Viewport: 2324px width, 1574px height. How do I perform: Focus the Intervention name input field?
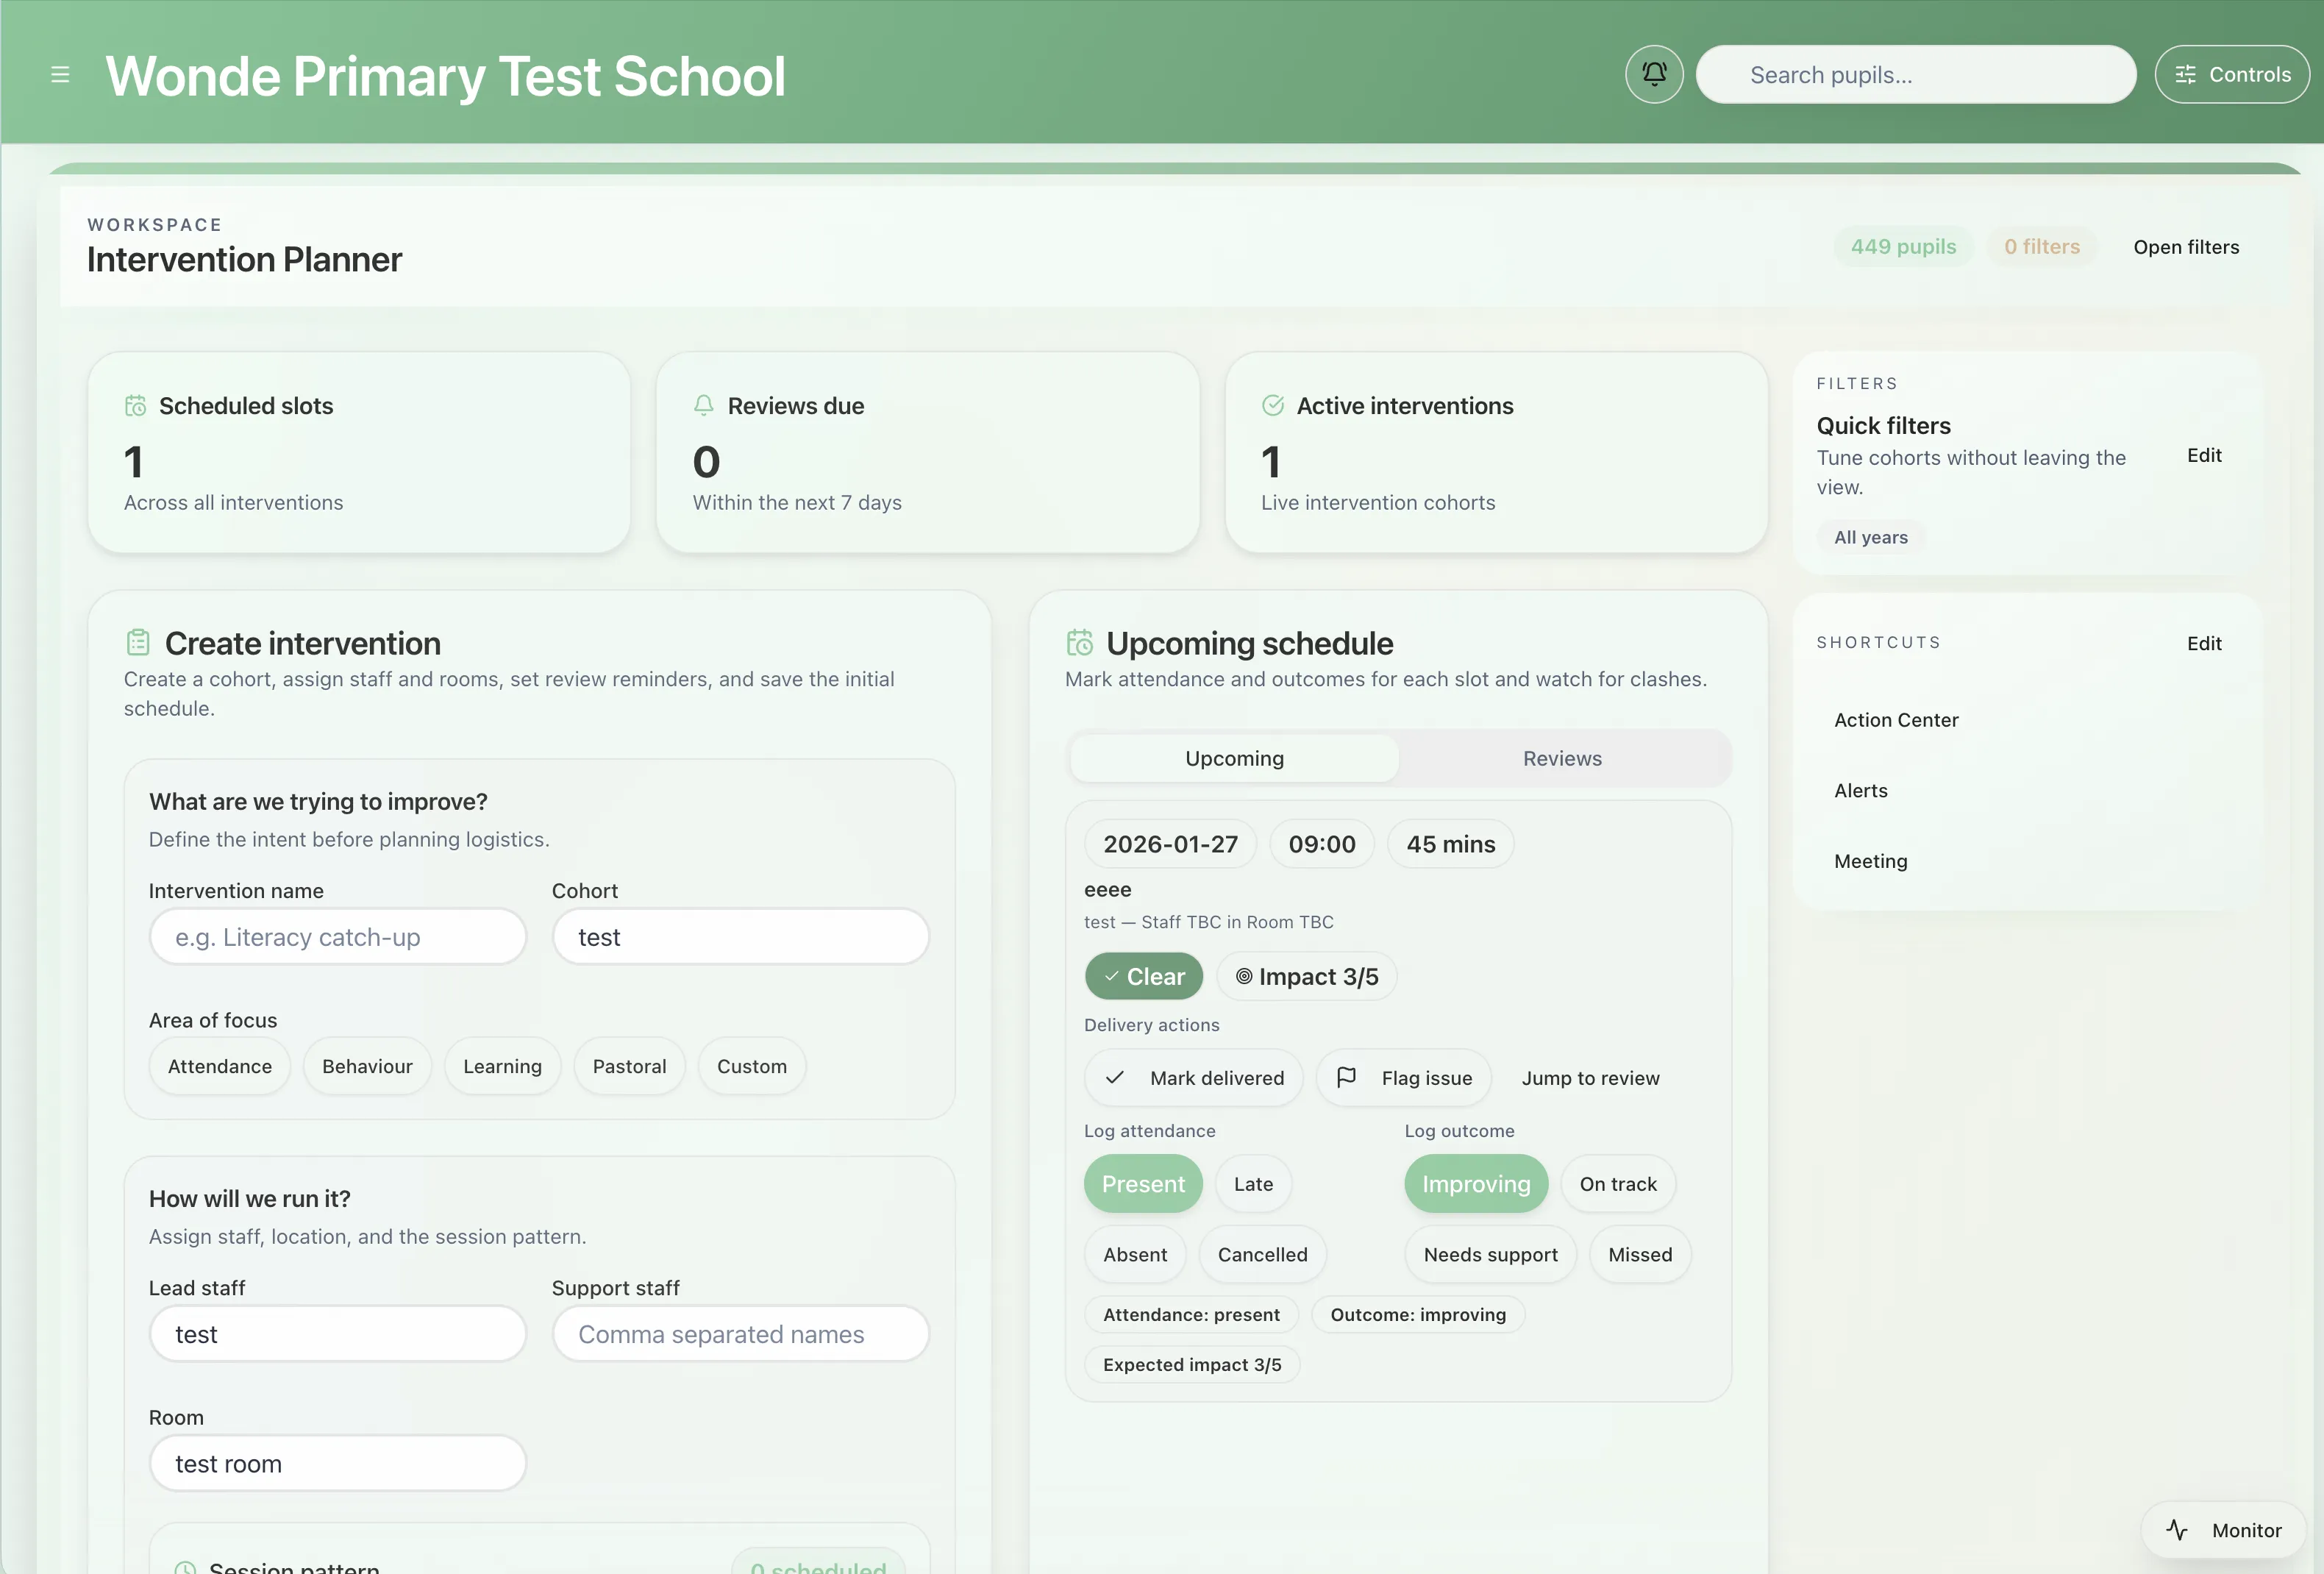(x=337, y=937)
